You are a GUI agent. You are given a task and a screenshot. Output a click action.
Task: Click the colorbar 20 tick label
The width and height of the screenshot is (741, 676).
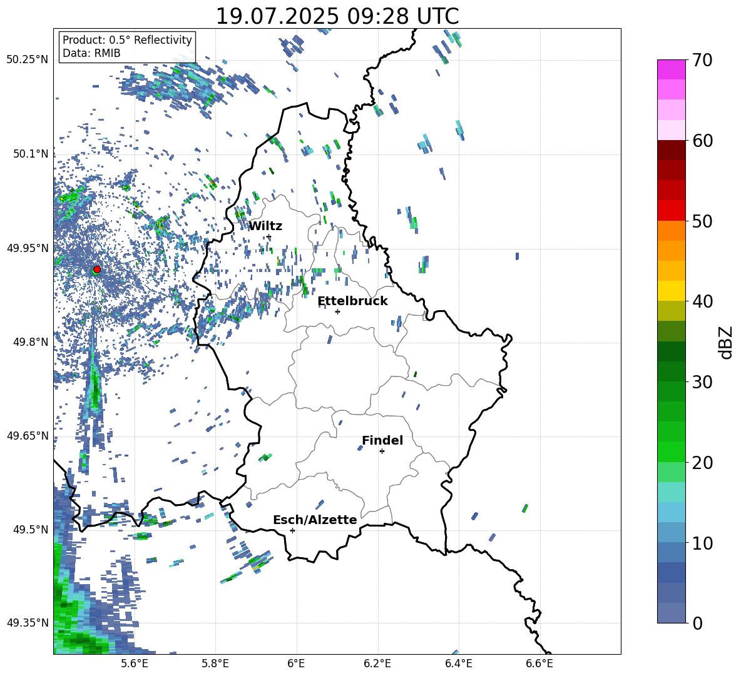tap(702, 463)
